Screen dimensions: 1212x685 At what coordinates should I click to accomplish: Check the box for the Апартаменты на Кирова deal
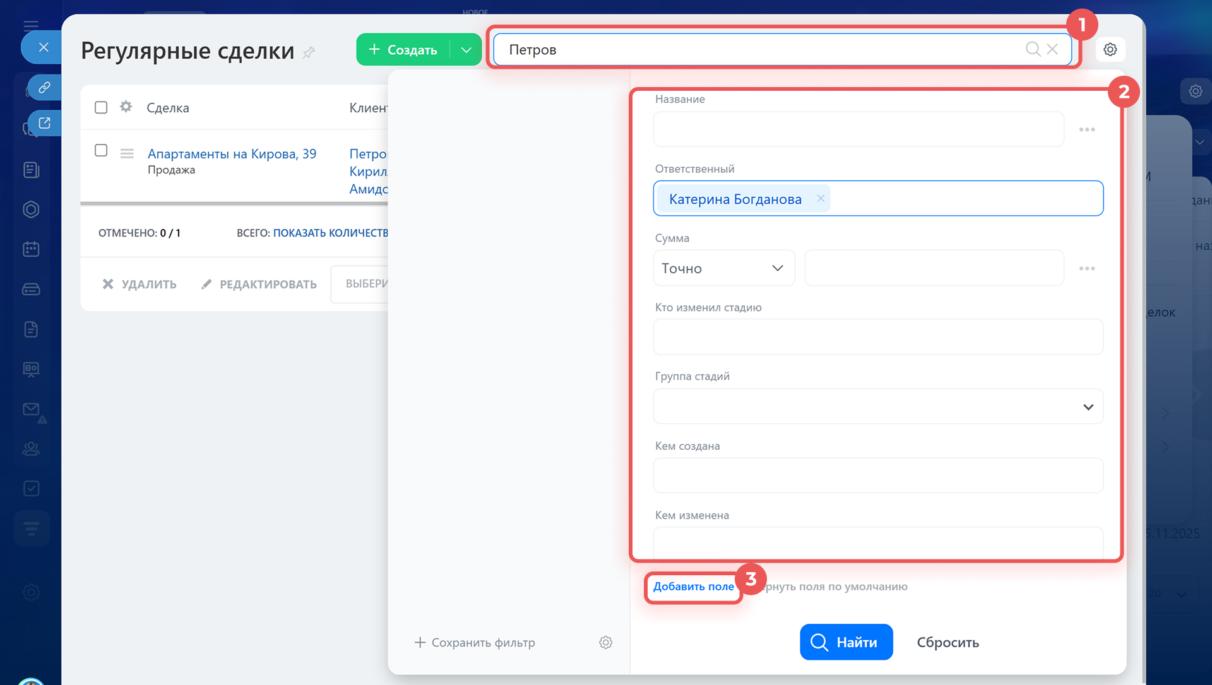click(101, 150)
